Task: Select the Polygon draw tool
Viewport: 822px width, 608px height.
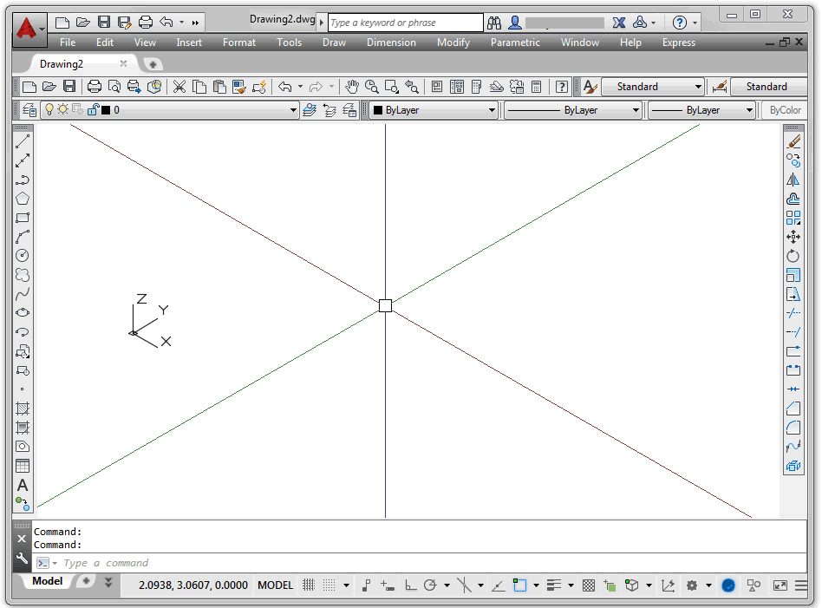Action: [x=23, y=198]
